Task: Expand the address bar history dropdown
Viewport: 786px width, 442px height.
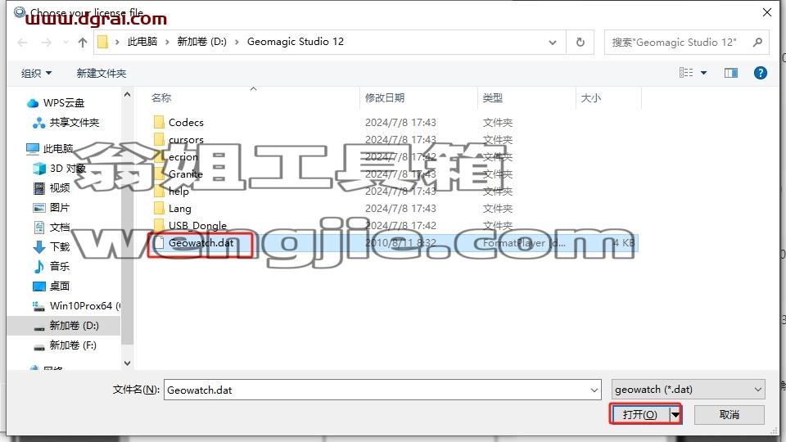Action: click(553, 43)
